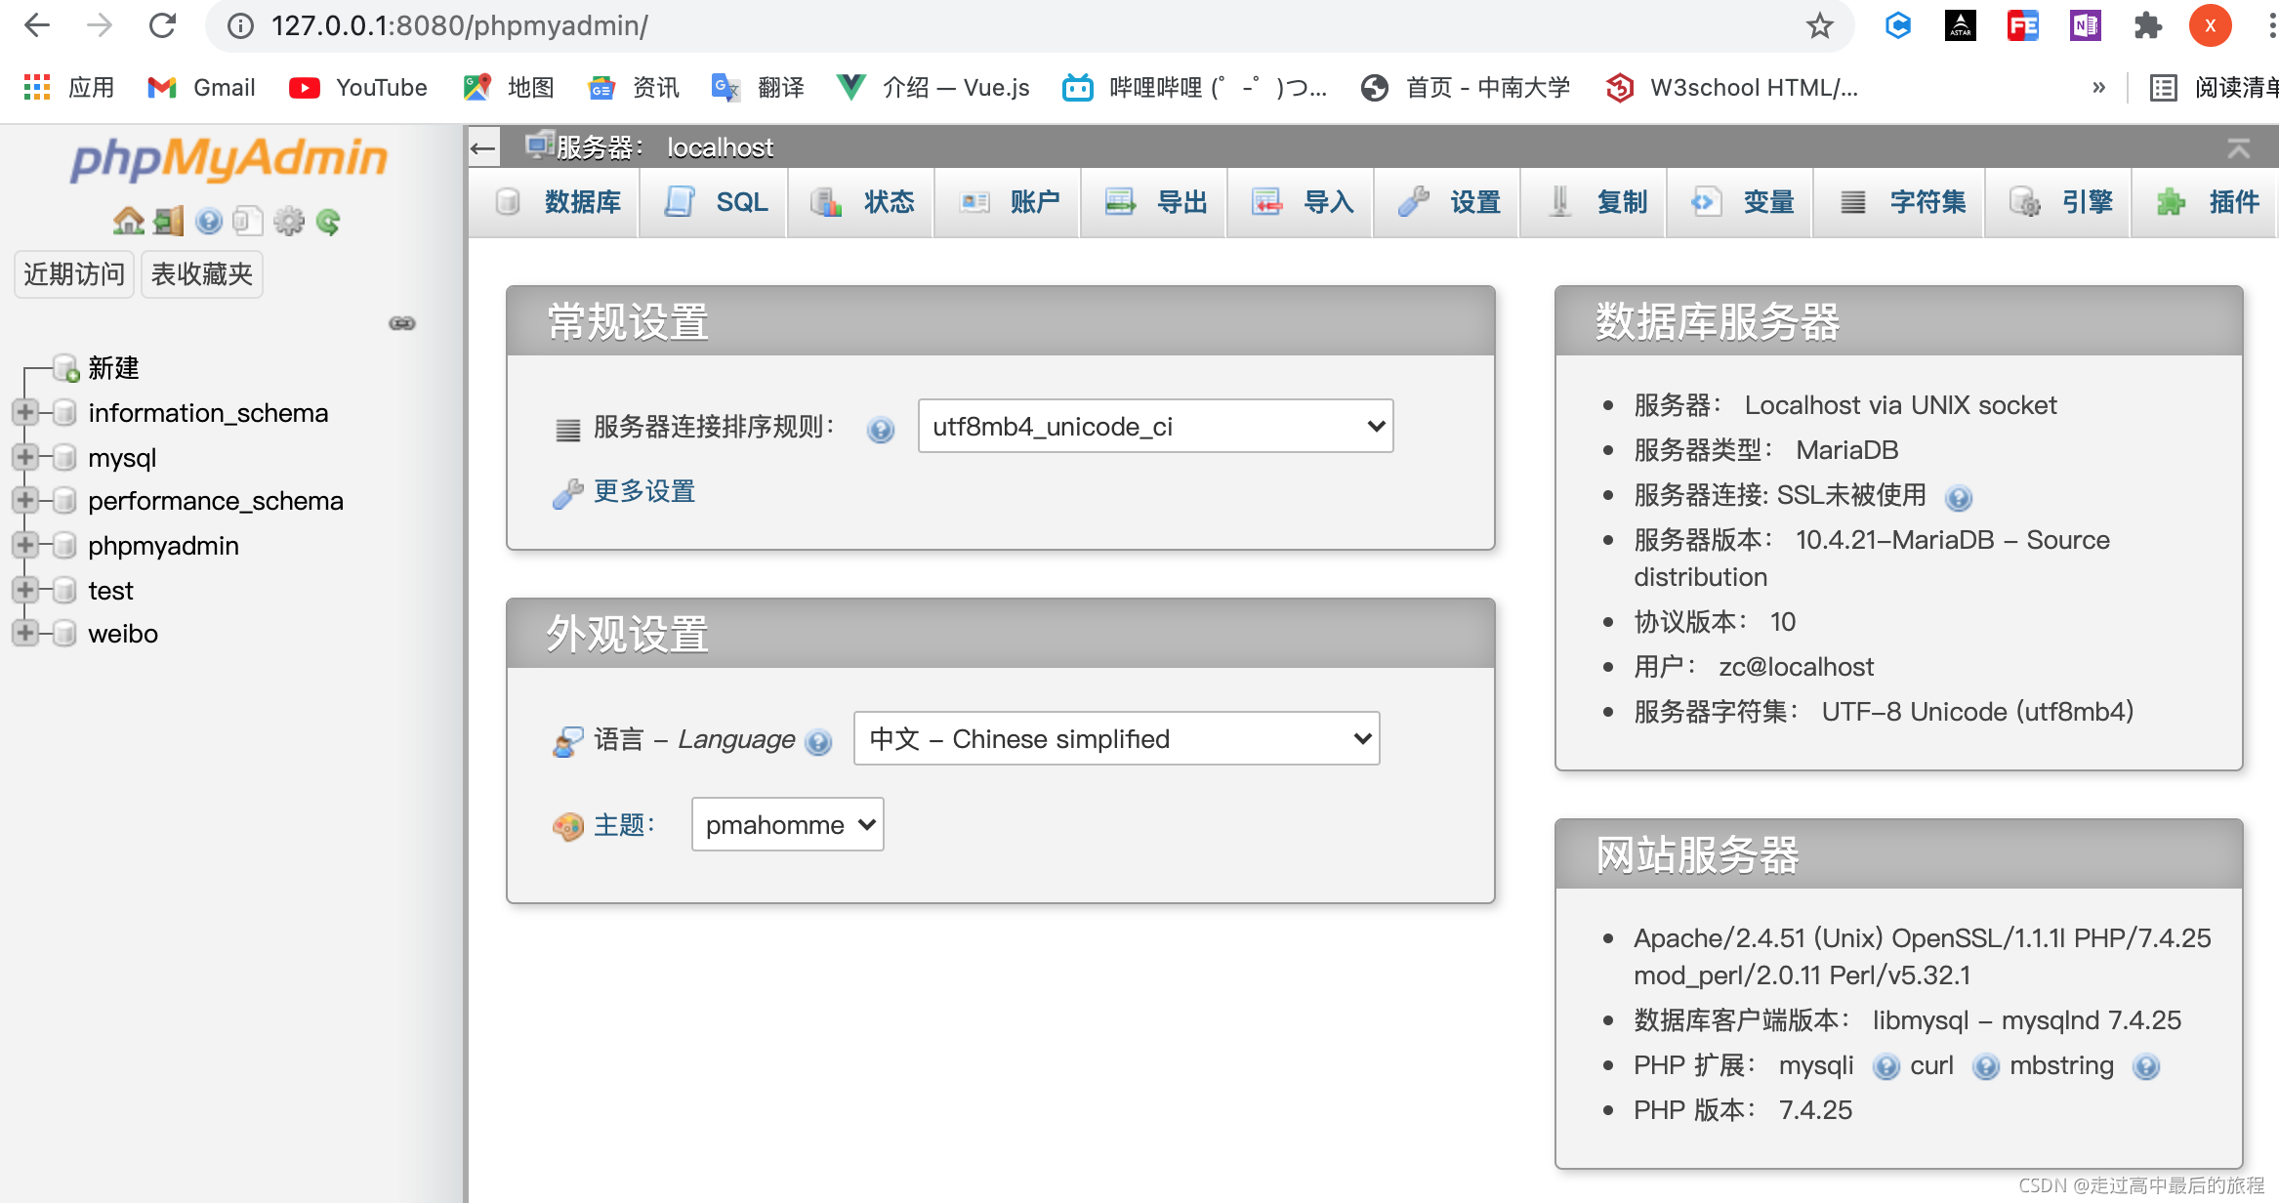The width and height of the screenshot is (2279, 1203).
Task: Open the 导出 export tab
Action: [1156, 202]
